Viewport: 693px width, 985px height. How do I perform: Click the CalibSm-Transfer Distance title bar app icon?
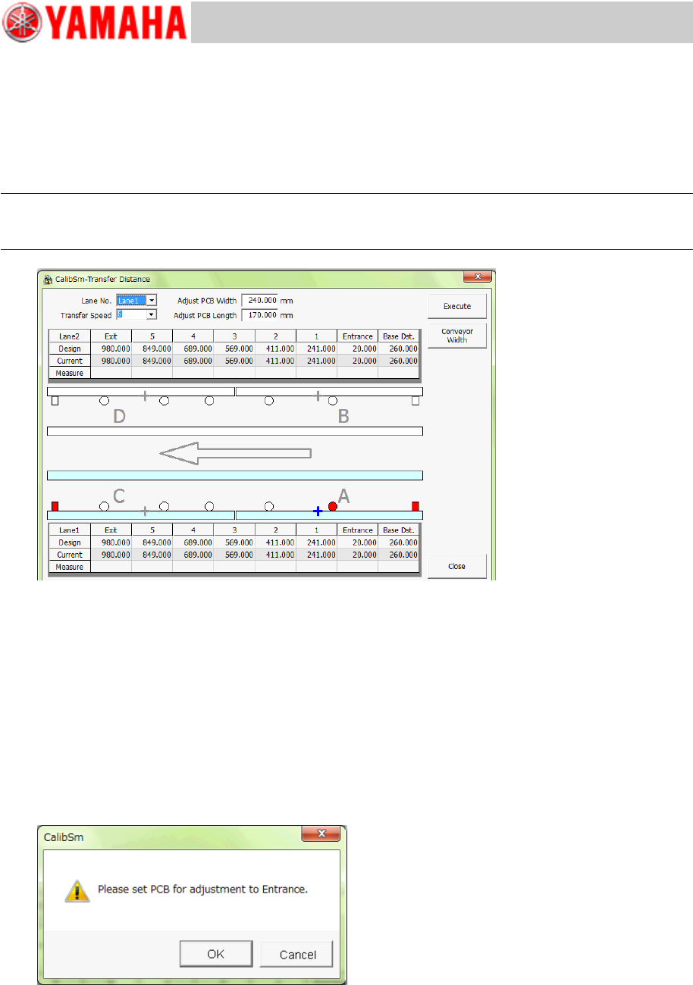(x=47, y=278)
